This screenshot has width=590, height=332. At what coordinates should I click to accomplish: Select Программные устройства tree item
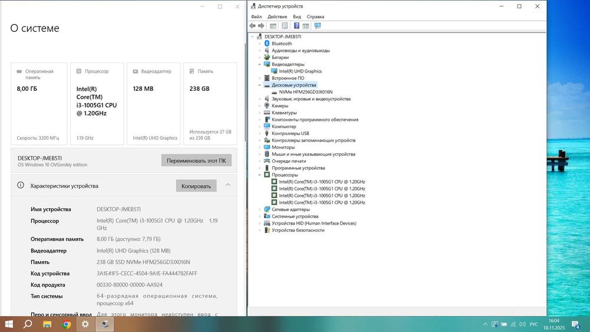click(x=298, y=168)
